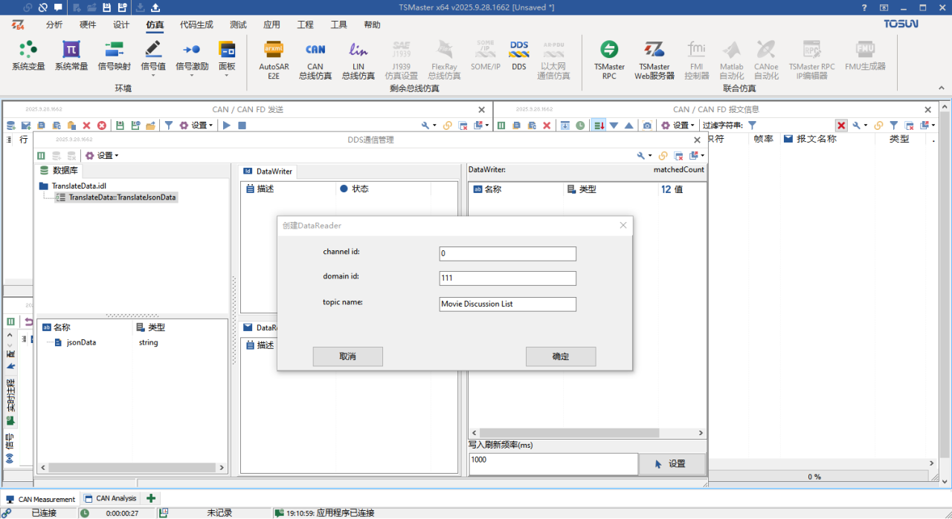This screenshot has height=519, width=952.
Task: Open the DDS simulation tool
Action: coord(518,56)
